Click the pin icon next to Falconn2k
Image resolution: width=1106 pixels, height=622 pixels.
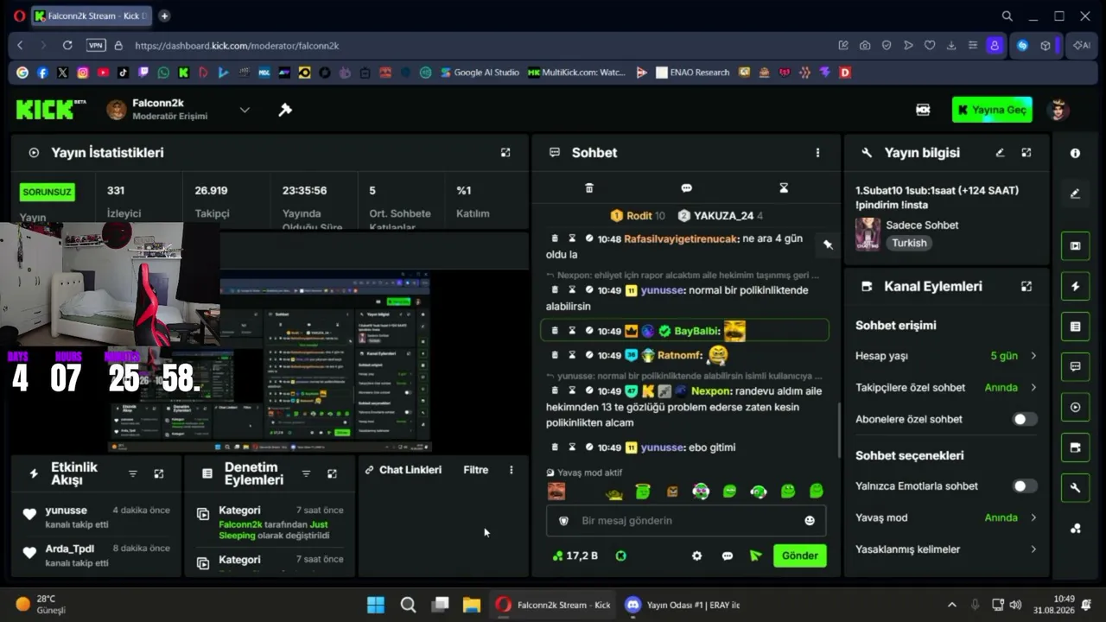point(285,110)
